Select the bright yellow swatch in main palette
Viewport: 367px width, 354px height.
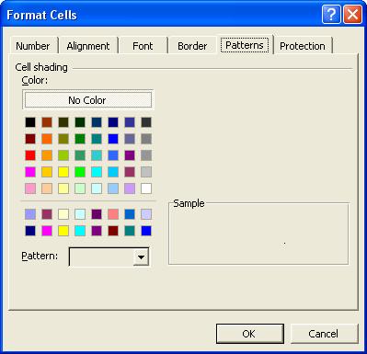tap(63, 172)
